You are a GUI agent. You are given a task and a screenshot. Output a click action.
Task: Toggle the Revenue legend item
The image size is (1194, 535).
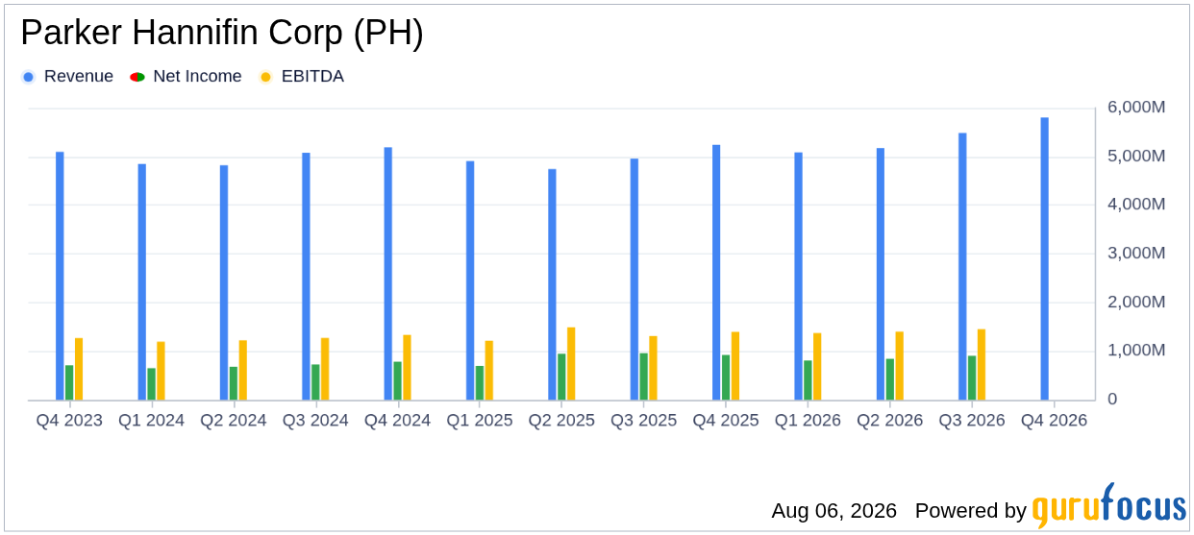[67, 77]
